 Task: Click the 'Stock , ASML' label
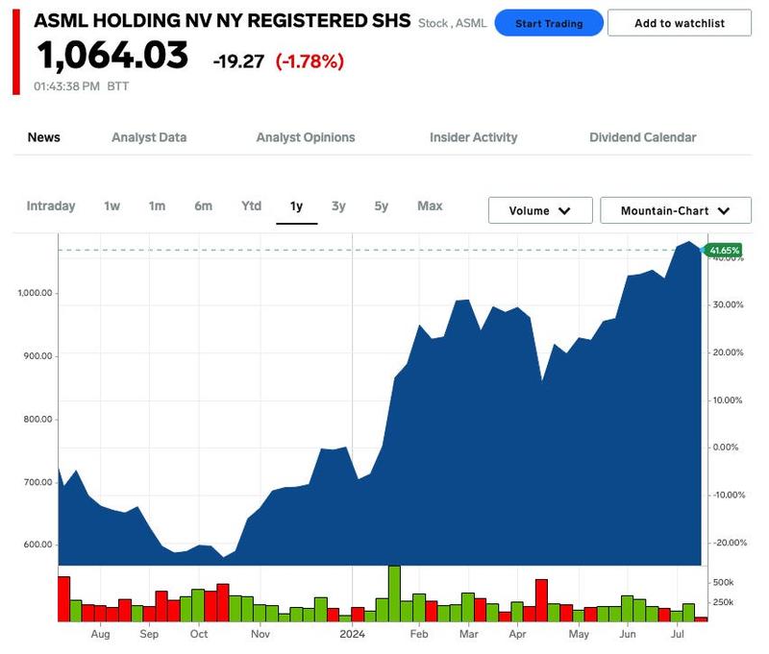452,23
